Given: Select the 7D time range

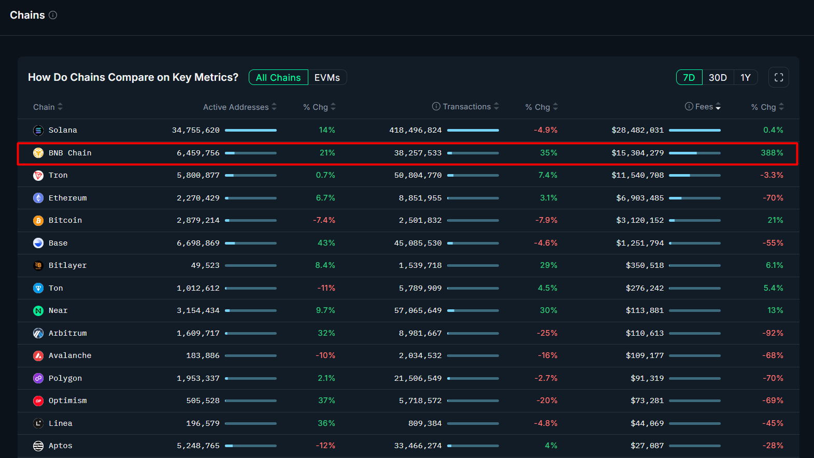Looking at the screenshot, I should [x=689, y=77].
